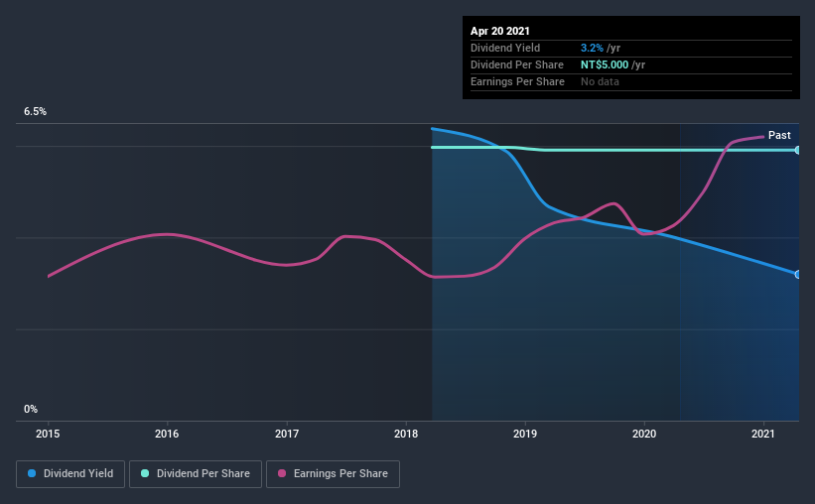The height and width of the screenshot is (504, 815).
Task: Select the 2019 x-axis label
Action: click(x=525, y=434)
